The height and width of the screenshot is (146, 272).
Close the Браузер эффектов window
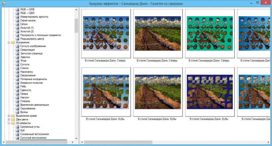266,3
